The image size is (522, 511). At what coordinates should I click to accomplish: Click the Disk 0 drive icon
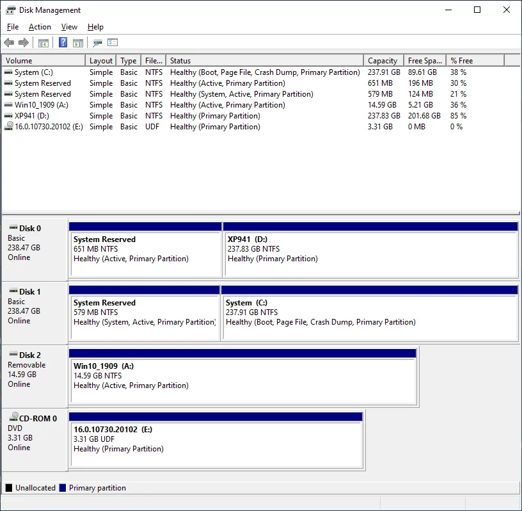[x=13, y=228]
